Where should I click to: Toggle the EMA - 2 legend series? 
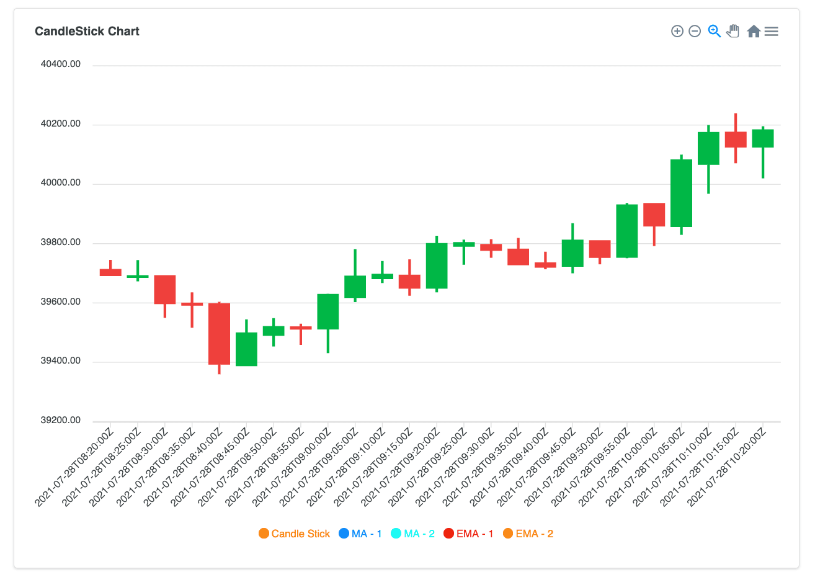(x=528, y=534)
